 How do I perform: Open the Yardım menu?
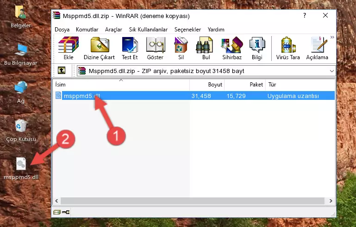(216, 30)
